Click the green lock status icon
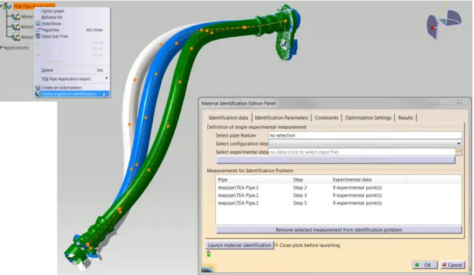 point(209,253)
